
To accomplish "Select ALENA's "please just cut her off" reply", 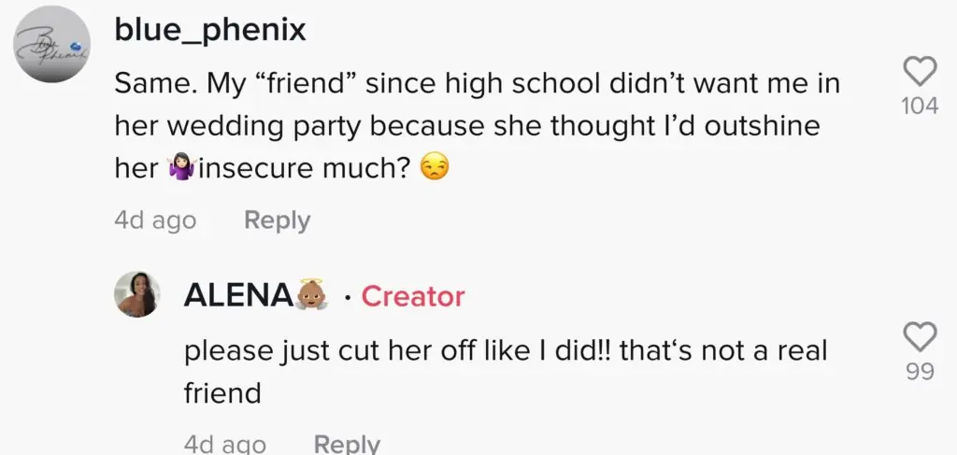I will 506,350.
